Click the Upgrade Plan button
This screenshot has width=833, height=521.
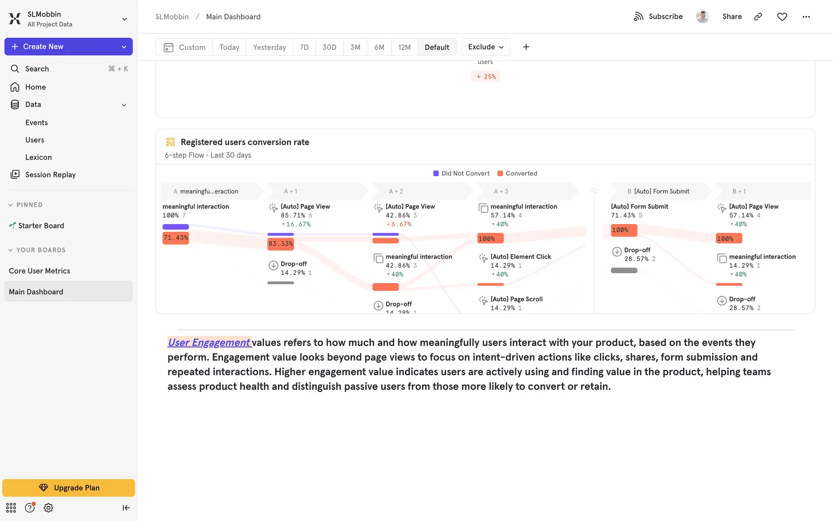[x=69, y=488]
